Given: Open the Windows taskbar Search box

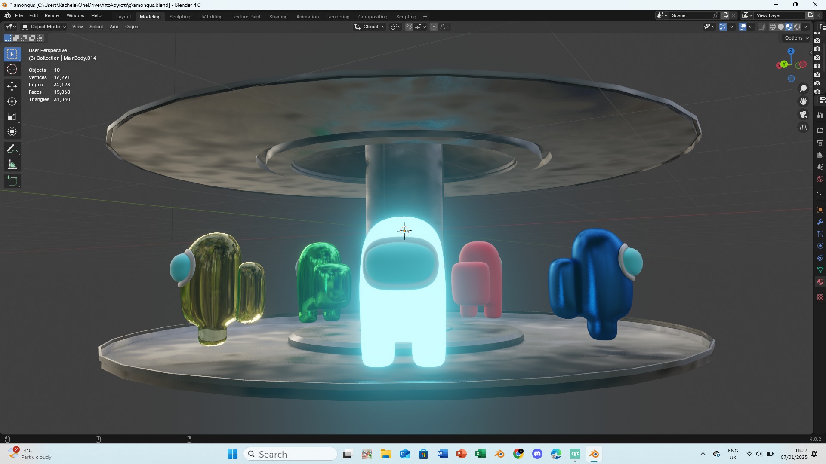Looking at the screenshot, I should [x=290, y=454].
